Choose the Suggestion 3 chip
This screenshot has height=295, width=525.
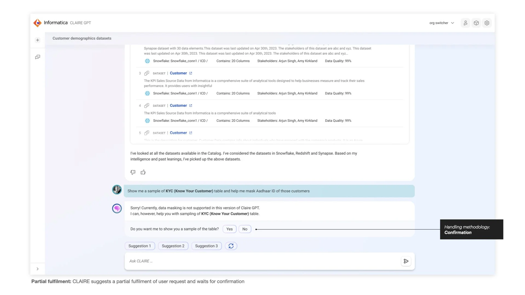206,246
